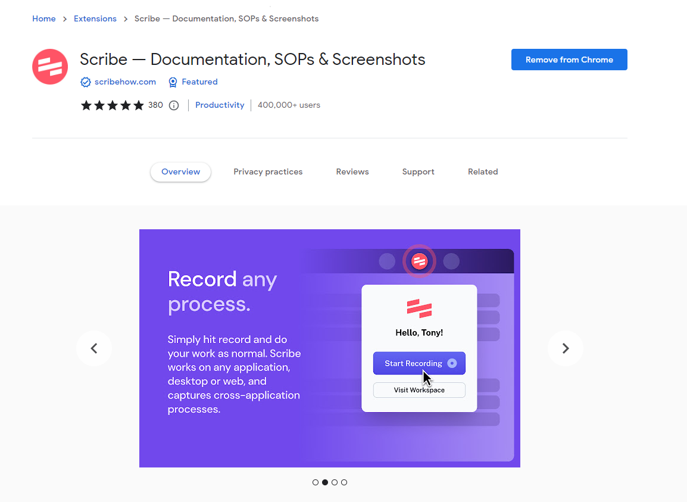This screenshot has width=687, height=502.
Task: Select the third carousel dot
Action: click(335, 482)
